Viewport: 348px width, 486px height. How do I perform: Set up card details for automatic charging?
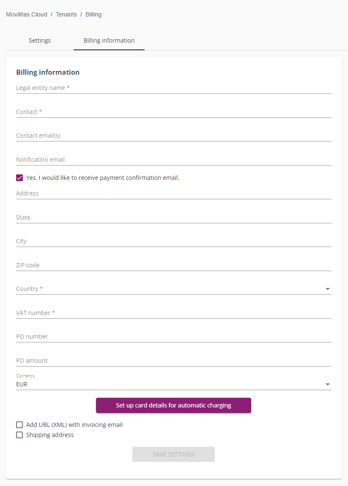click(x=173, y=405)
